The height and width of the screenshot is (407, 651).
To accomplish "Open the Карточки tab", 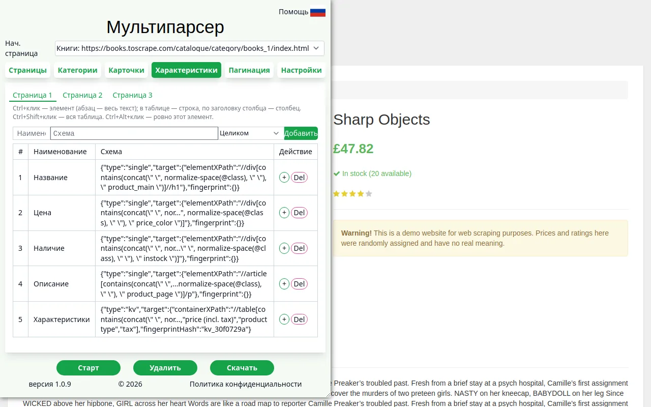I will (x=127, y=70).
